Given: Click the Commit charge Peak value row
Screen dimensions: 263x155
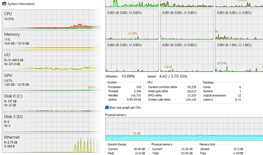Looking at the screenshot, I should [124, 154].
